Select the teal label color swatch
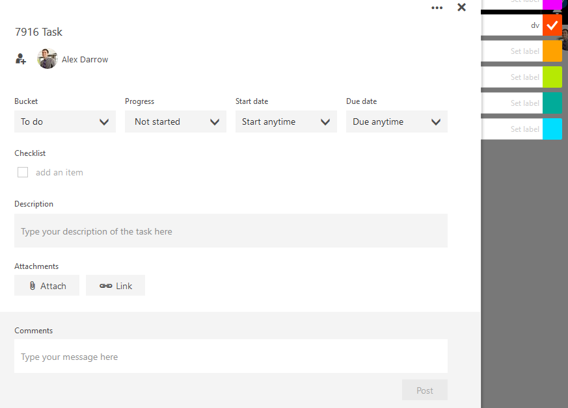 click(552, 103)
